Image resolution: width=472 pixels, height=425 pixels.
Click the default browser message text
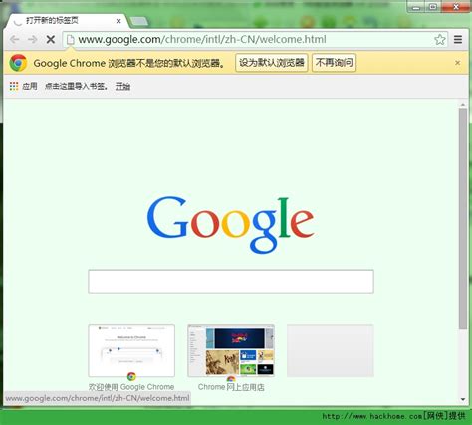pos(130,63)
